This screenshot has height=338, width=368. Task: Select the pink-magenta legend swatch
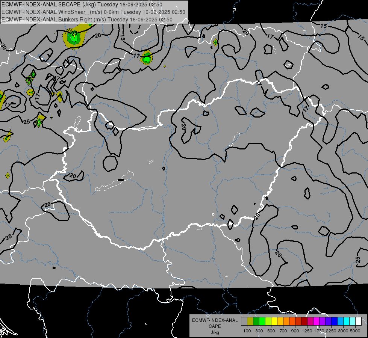310,321
